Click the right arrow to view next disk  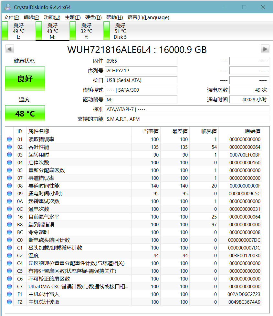point(265,49)
